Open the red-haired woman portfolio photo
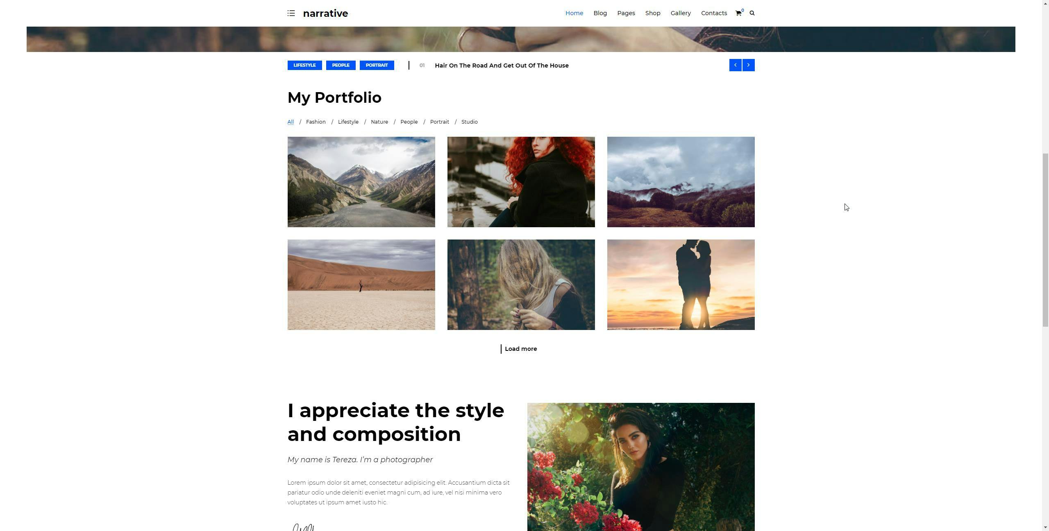The width and height of the screenshot is (1049, 531). 521,182
